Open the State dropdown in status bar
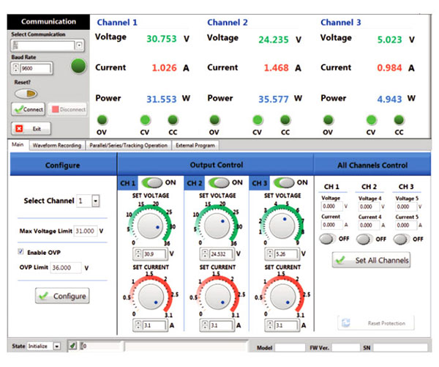Viewport: 439px width, 367px height. pos(57,346)
